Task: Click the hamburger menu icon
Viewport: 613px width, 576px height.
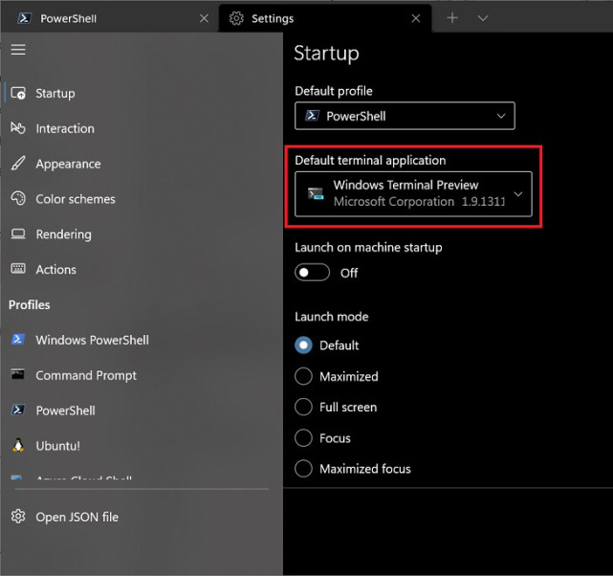Action: click(x=17, y=50)
